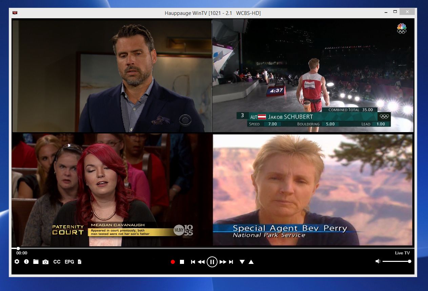The image size is (428, 291).
Task: Open the recordings folder icon
Action: click(x=36, y=262)
